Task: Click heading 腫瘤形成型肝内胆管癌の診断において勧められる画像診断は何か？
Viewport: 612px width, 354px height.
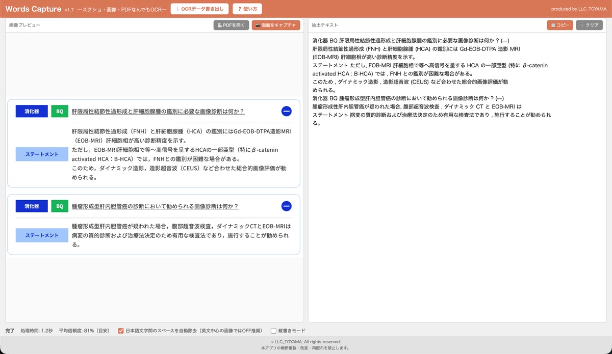Action: coord(155,206)
